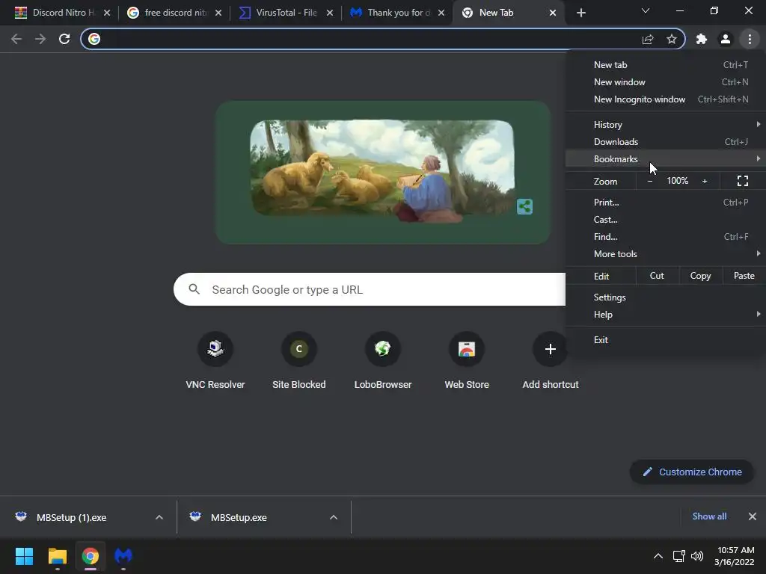Screen dimensions: 766x574
Task: Expand the Help submenu
Action: [x=665, y=315]
